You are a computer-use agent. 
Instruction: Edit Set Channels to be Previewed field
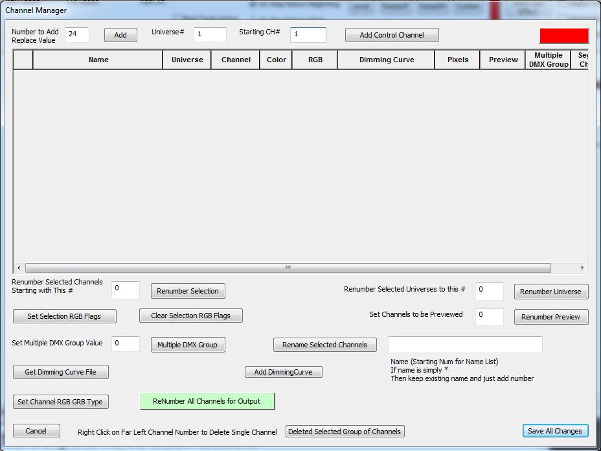490,317
